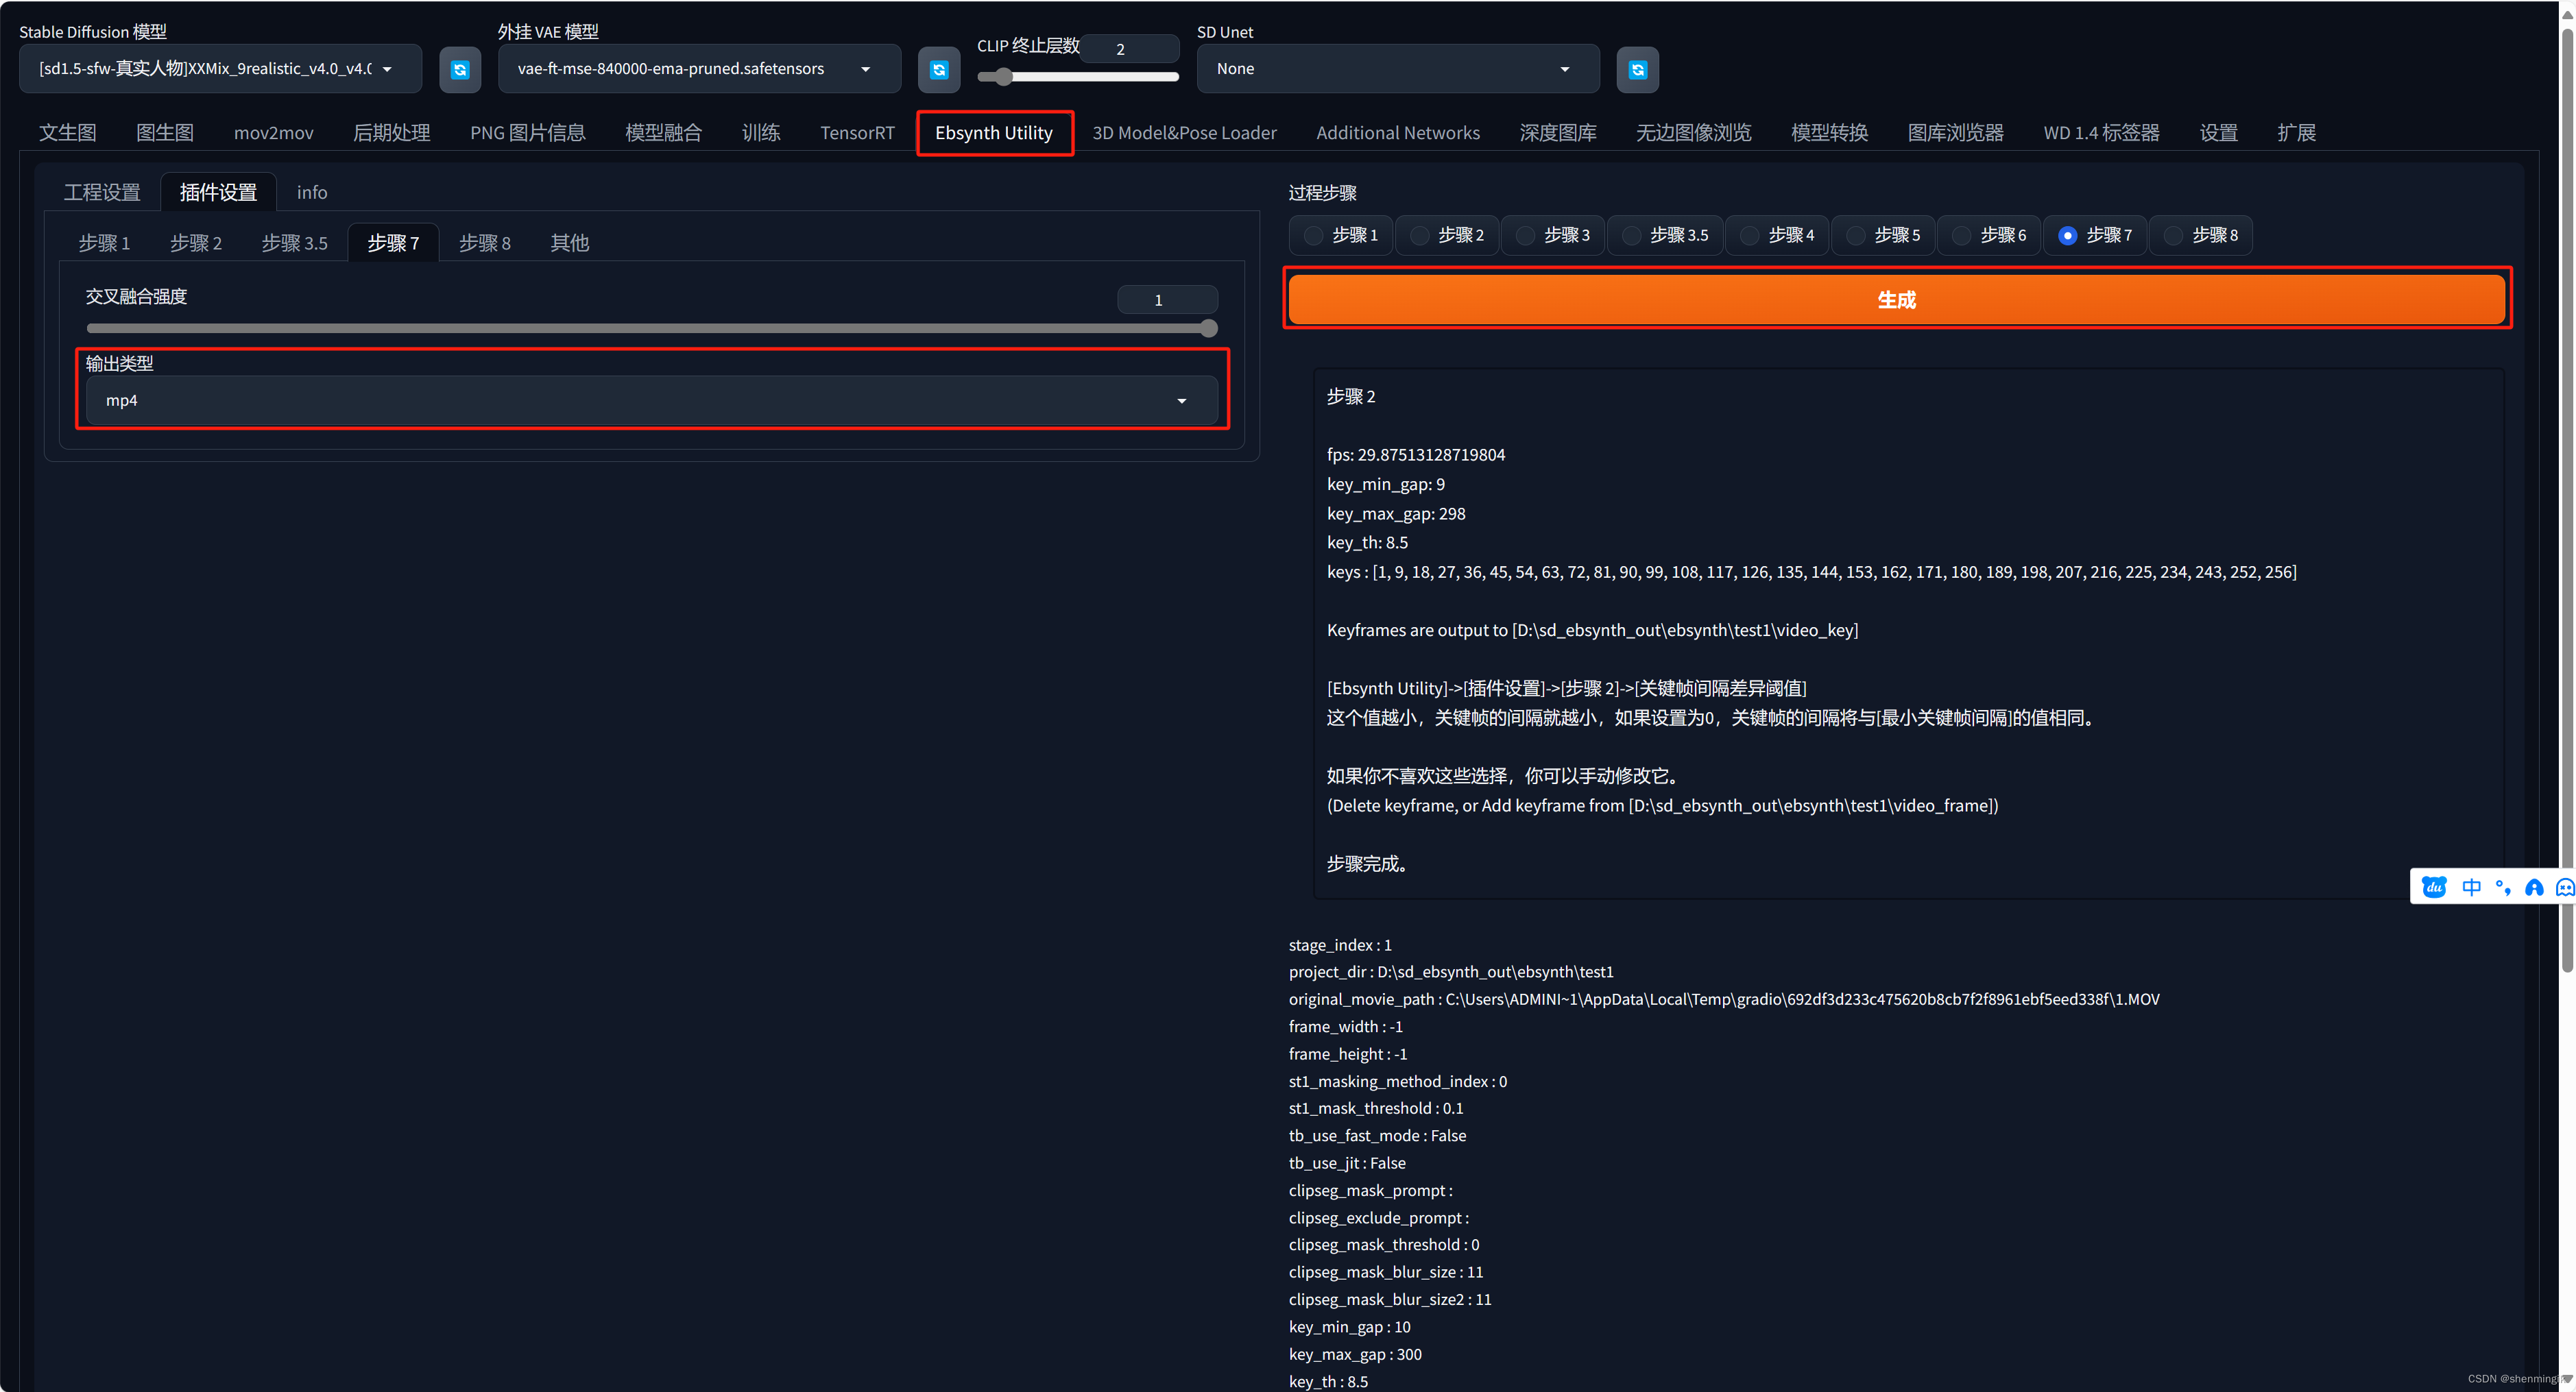Select process step 步骤 7 radio
Image resolution: width=2576 pixels, height=1392 pixels.
click(x=2095, y=235)
